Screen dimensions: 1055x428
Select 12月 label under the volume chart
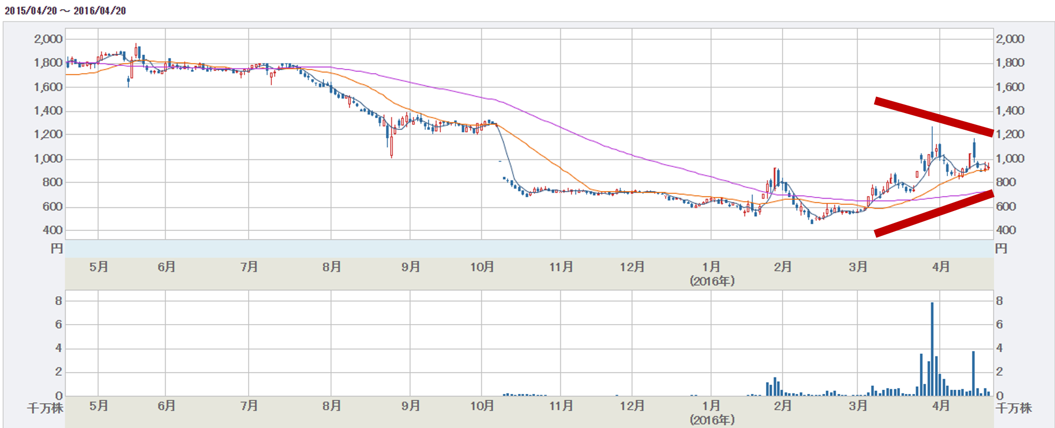pyautogui.click(x=632, y=406)
